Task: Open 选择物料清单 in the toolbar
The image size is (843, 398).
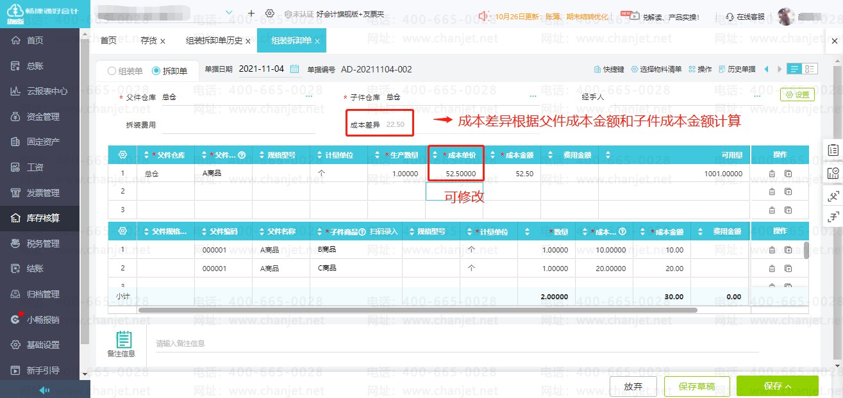Action: [656, 69]
